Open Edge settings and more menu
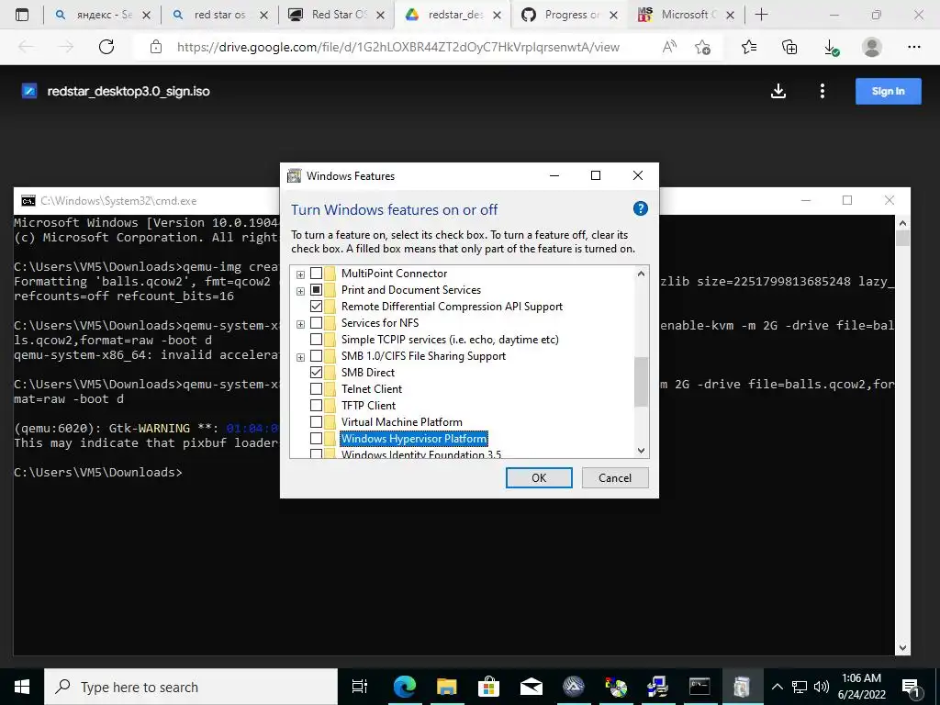The image size is (940, 705). pos(913,47)
